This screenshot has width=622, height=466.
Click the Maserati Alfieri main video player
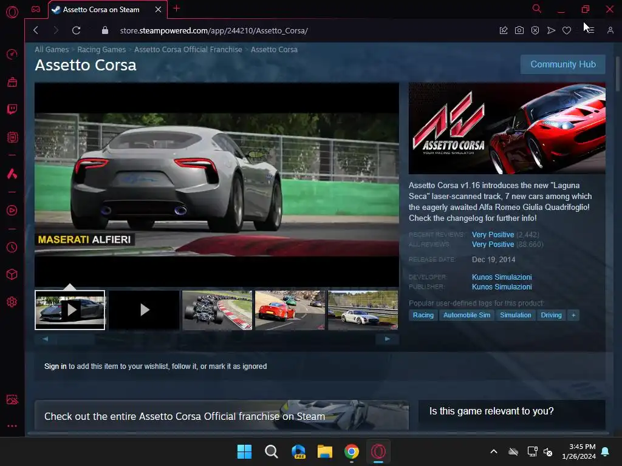(217, 184)
